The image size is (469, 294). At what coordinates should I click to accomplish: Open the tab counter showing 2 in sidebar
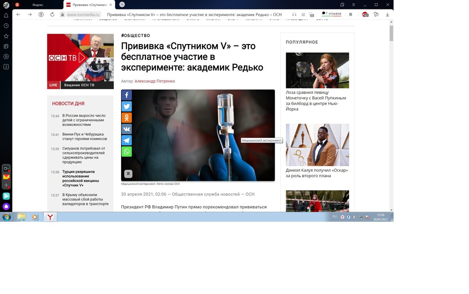pos(6,67)
